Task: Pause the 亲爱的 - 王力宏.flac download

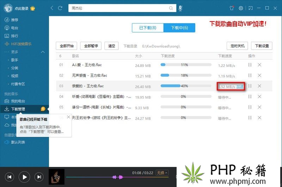Action: tap(250, 86)
